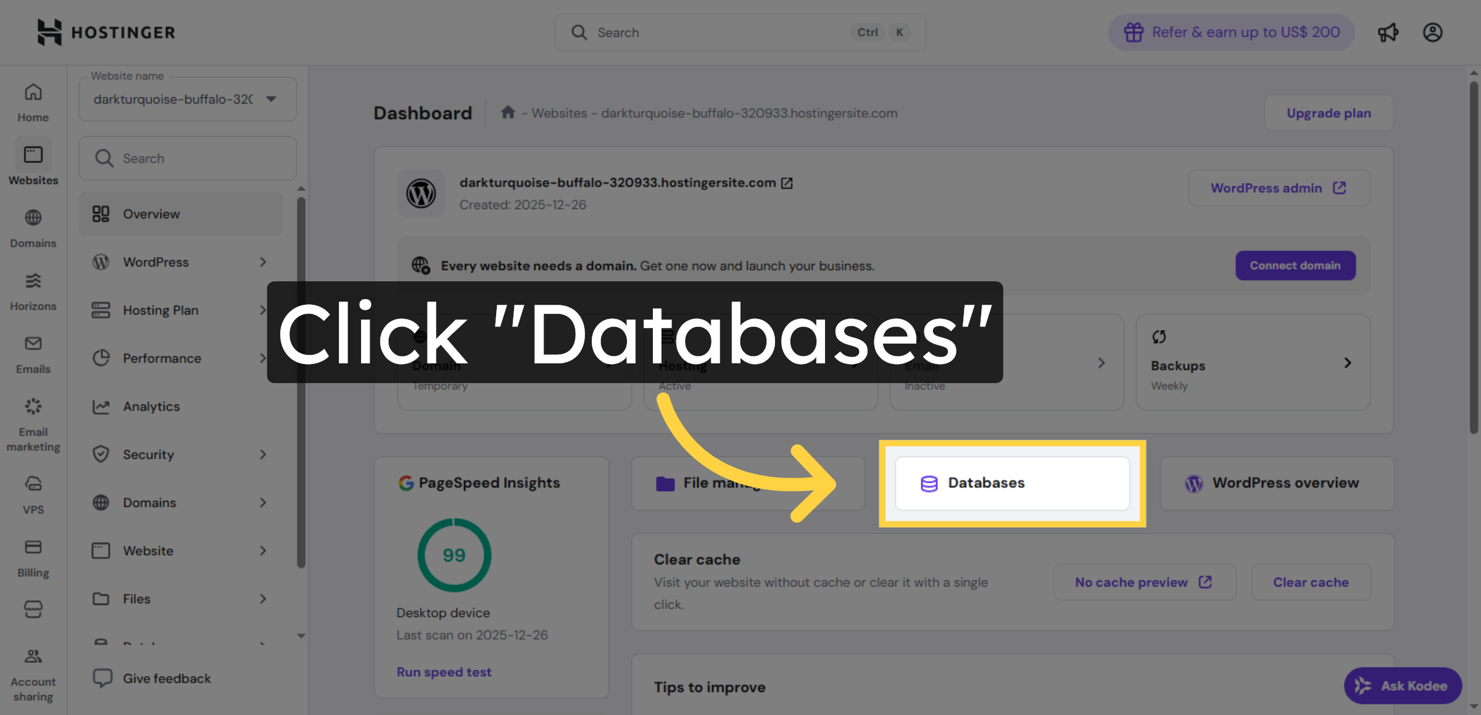This screenshot has width=1481, height=715.
Task: Select the Domains icon in the sidebar
Action: point(33,226)
